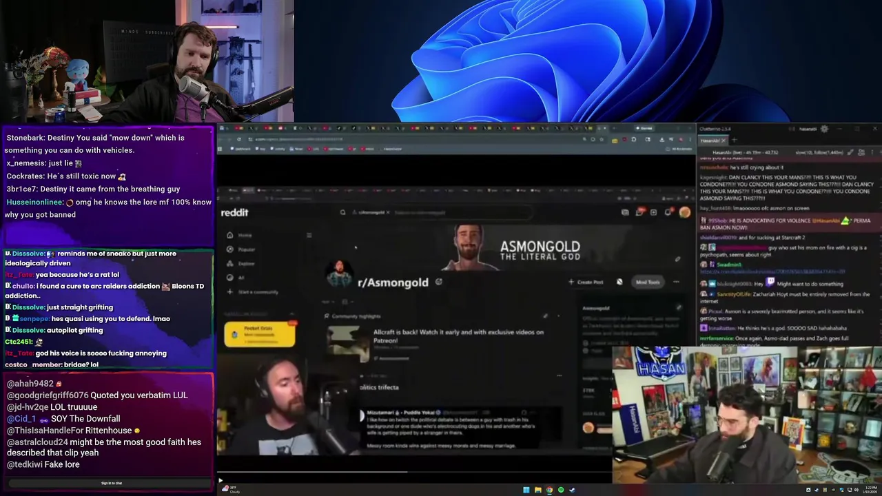
Task: Open taskbar weather widget
Action: 232,490
